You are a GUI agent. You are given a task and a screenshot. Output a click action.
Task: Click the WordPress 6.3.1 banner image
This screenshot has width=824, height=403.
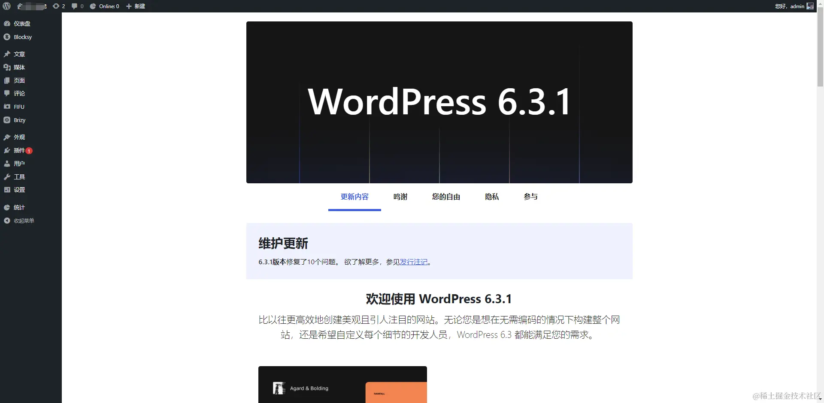[x=439, y=102]
